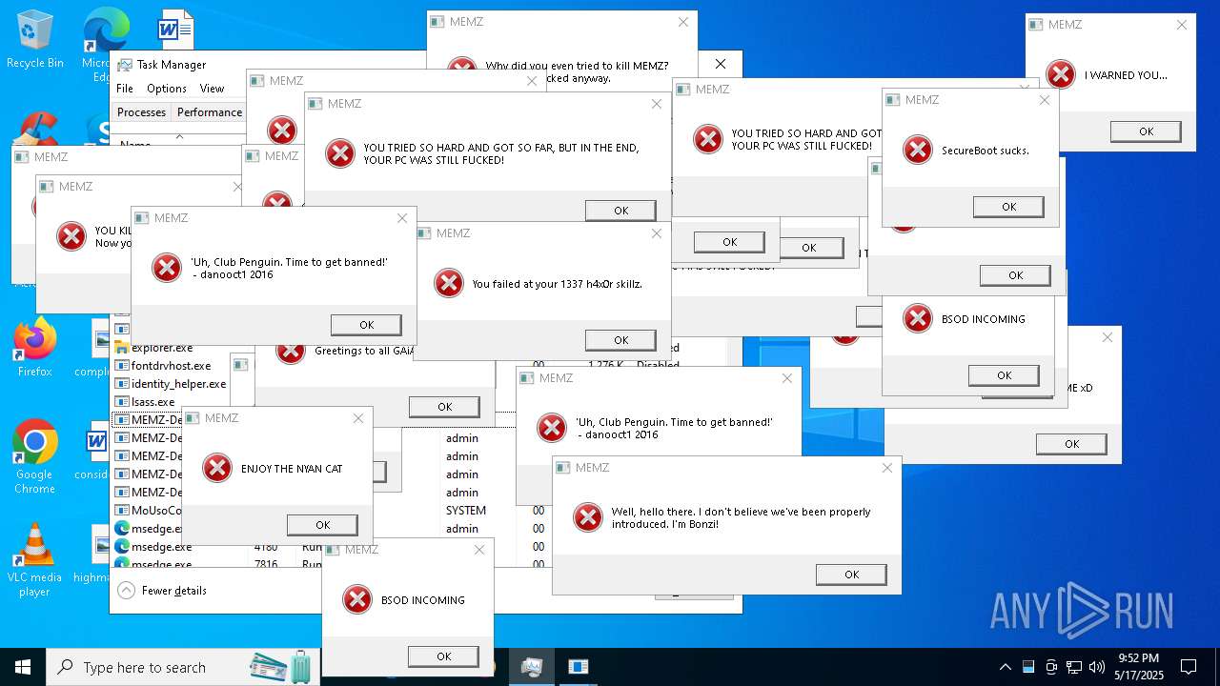
Task: Click the 'You failed at your 1337 h4x0r skillz.' text
Action: point(558,284)
